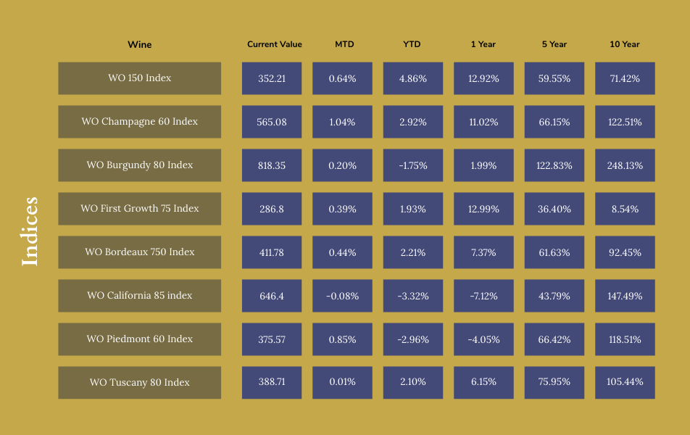Select WO First Growth 75 Index
The image size is (690, 435).
tap(140, 209)
